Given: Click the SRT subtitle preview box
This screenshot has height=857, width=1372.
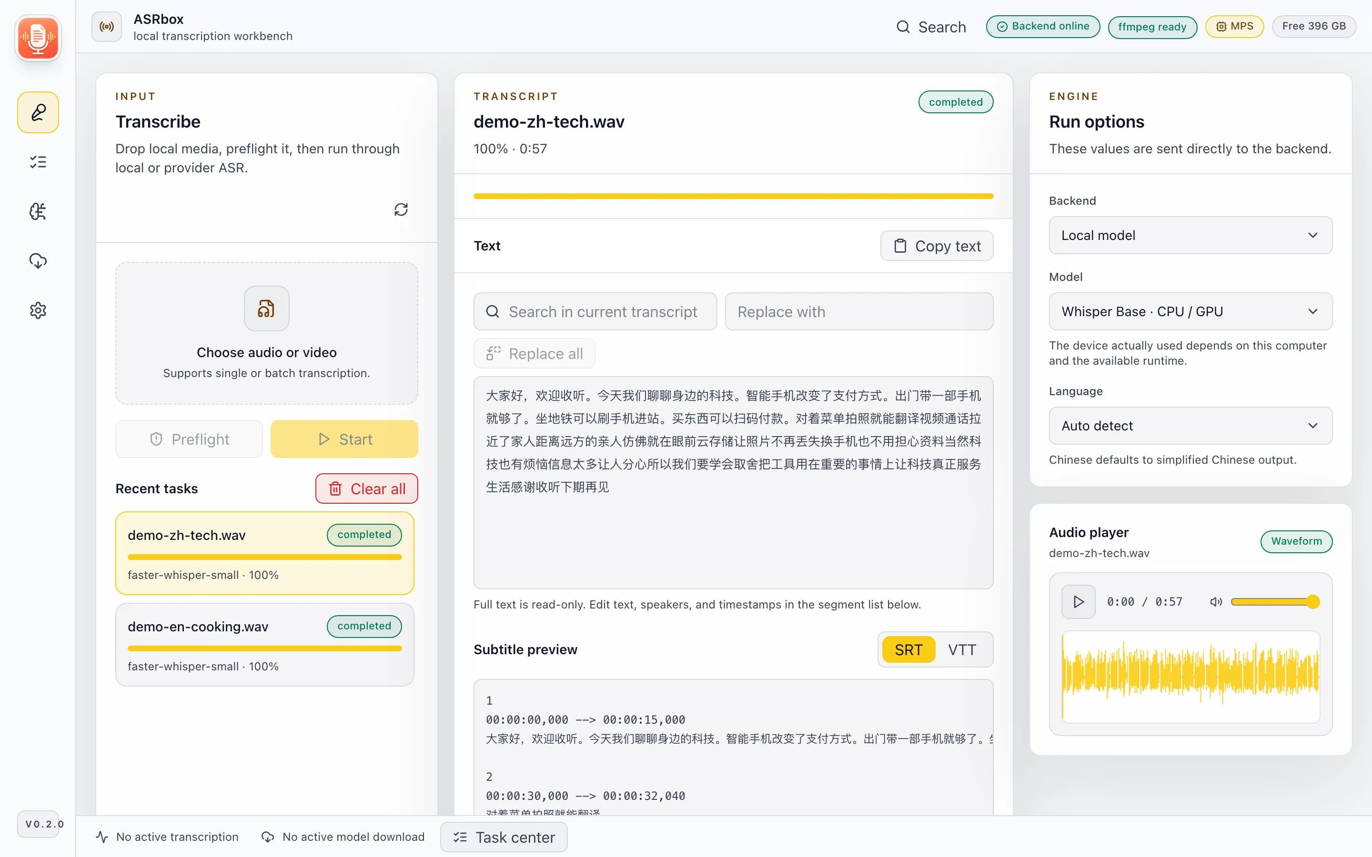Looking at the screenshot, I should (733, 747).
